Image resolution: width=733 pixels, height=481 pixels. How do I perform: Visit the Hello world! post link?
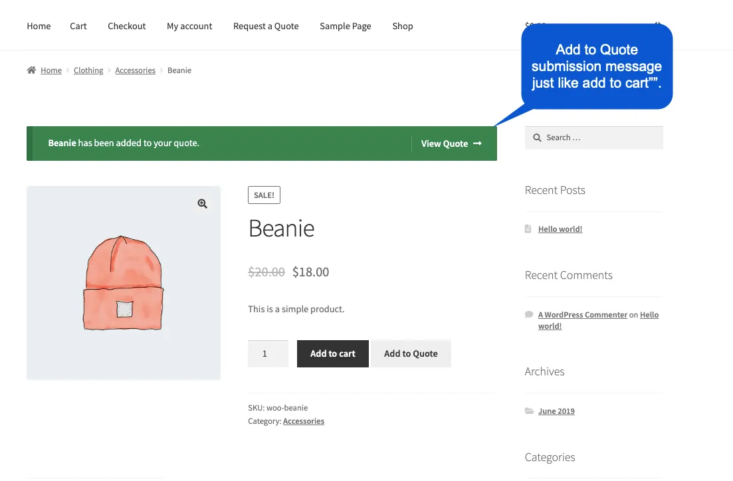560,229
